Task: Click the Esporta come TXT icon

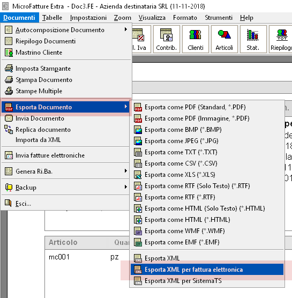Action: (x=138, y=152)
